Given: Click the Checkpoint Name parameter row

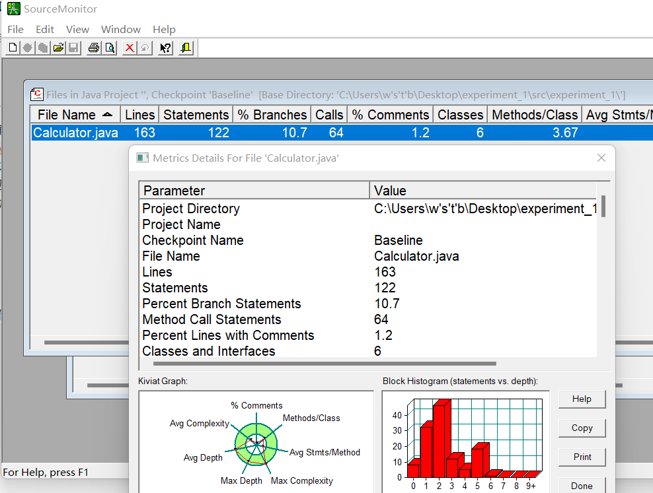Looking at the screenshot, I should pos(368,240).
